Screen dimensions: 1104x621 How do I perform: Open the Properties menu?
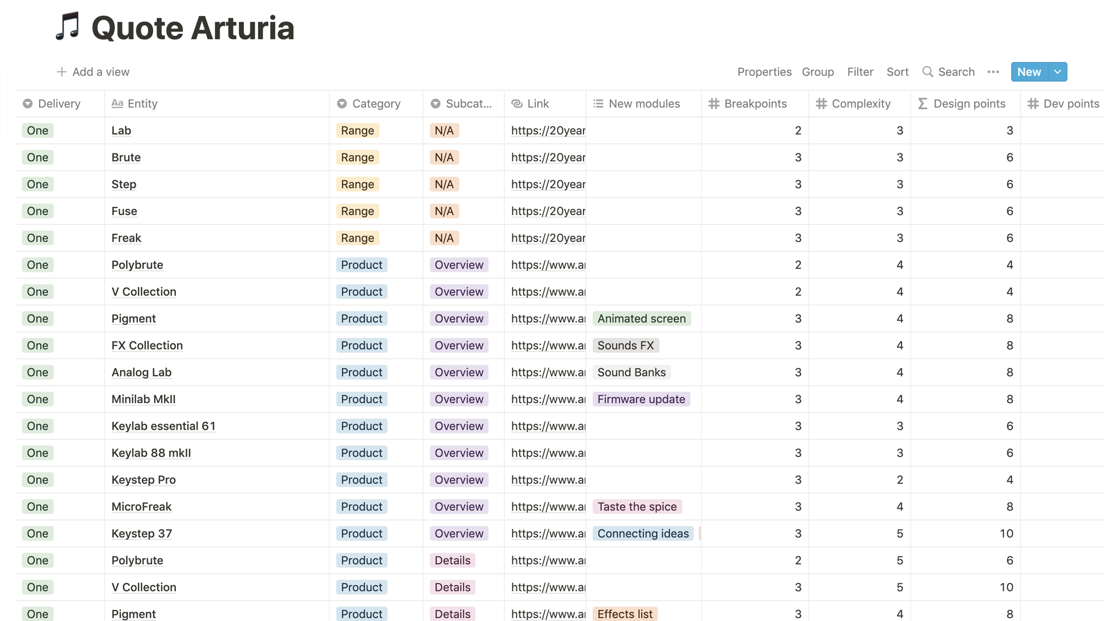(x=764, y=72)
